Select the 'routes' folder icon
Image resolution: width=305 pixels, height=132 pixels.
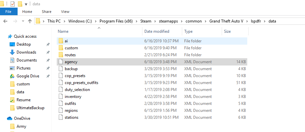[61, 55]
